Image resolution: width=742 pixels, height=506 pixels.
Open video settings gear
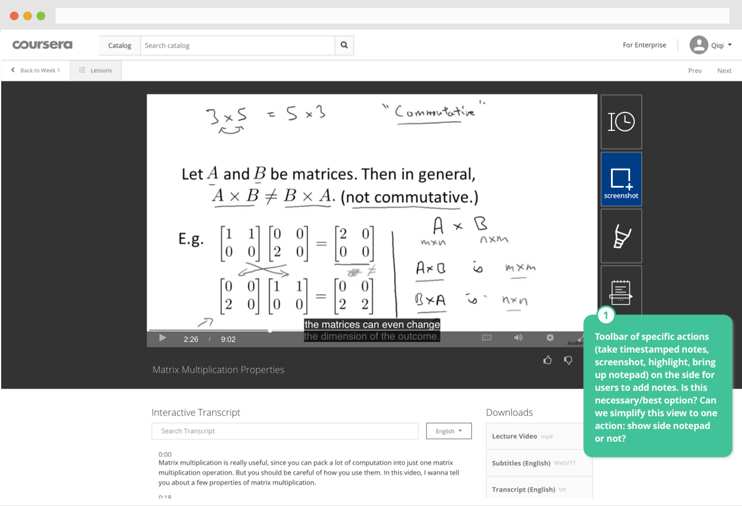click(550, 338)
